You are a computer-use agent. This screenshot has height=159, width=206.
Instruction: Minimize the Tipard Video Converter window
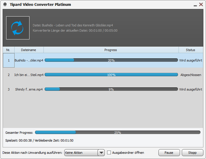(x=195, y=6)
